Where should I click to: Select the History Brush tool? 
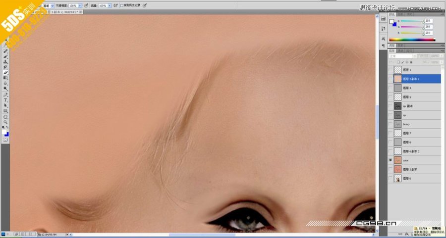(5, 67)
